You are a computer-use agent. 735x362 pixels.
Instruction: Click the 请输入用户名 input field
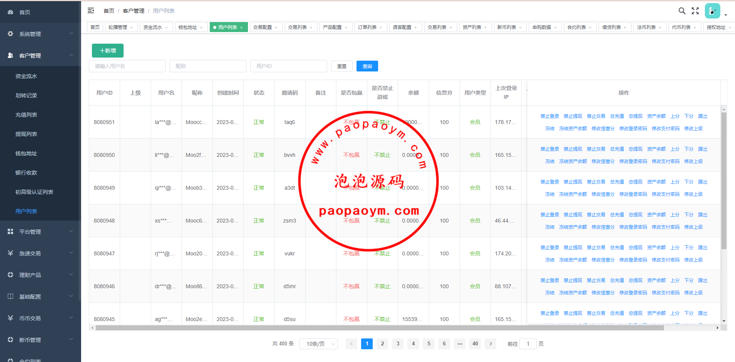(127, 66)
